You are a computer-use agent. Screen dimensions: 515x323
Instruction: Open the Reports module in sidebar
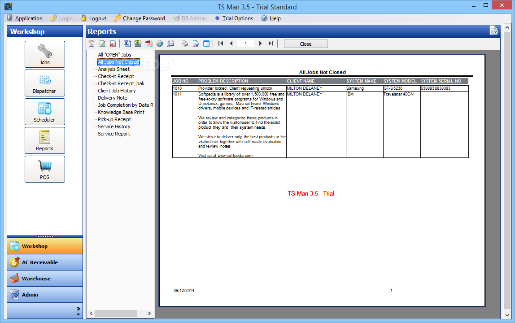(x=45, y=140)
